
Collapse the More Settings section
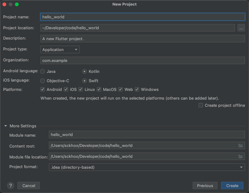tap(6, 126)
